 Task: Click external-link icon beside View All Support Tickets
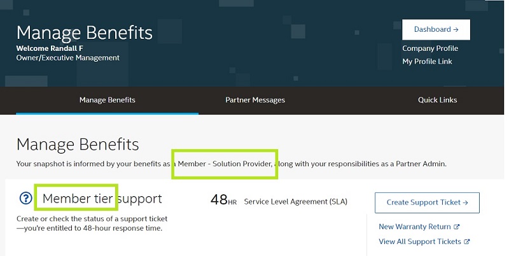467,242
